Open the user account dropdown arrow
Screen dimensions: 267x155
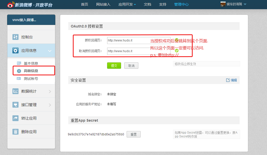245,4
